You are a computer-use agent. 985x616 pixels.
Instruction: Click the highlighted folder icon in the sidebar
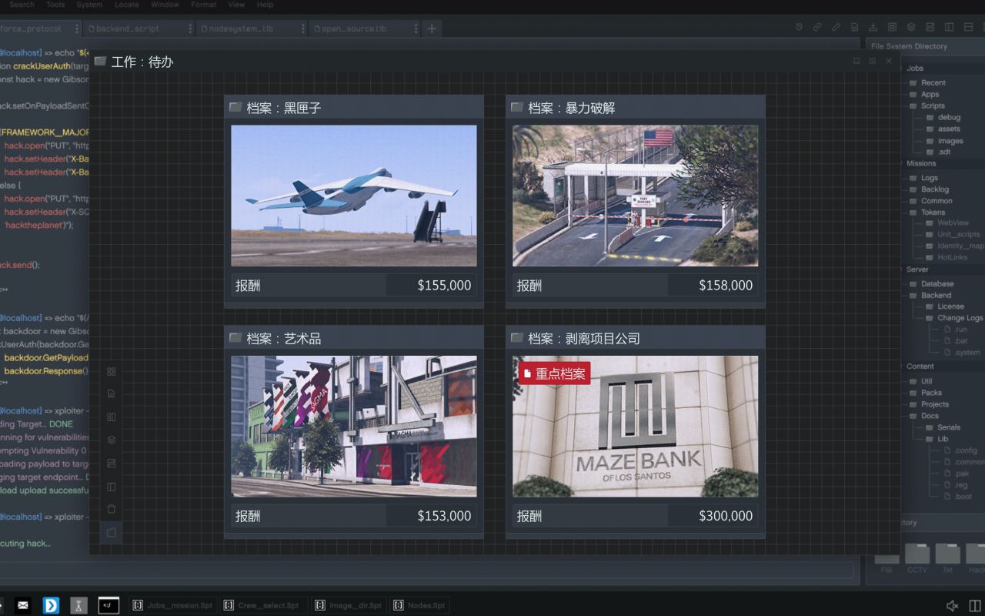[x=112, y=533]
